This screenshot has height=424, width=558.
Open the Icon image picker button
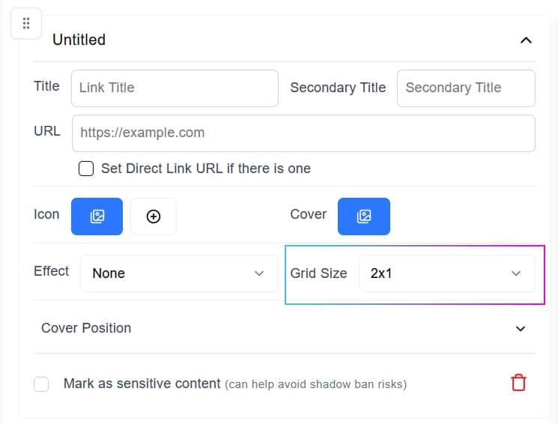97,216
